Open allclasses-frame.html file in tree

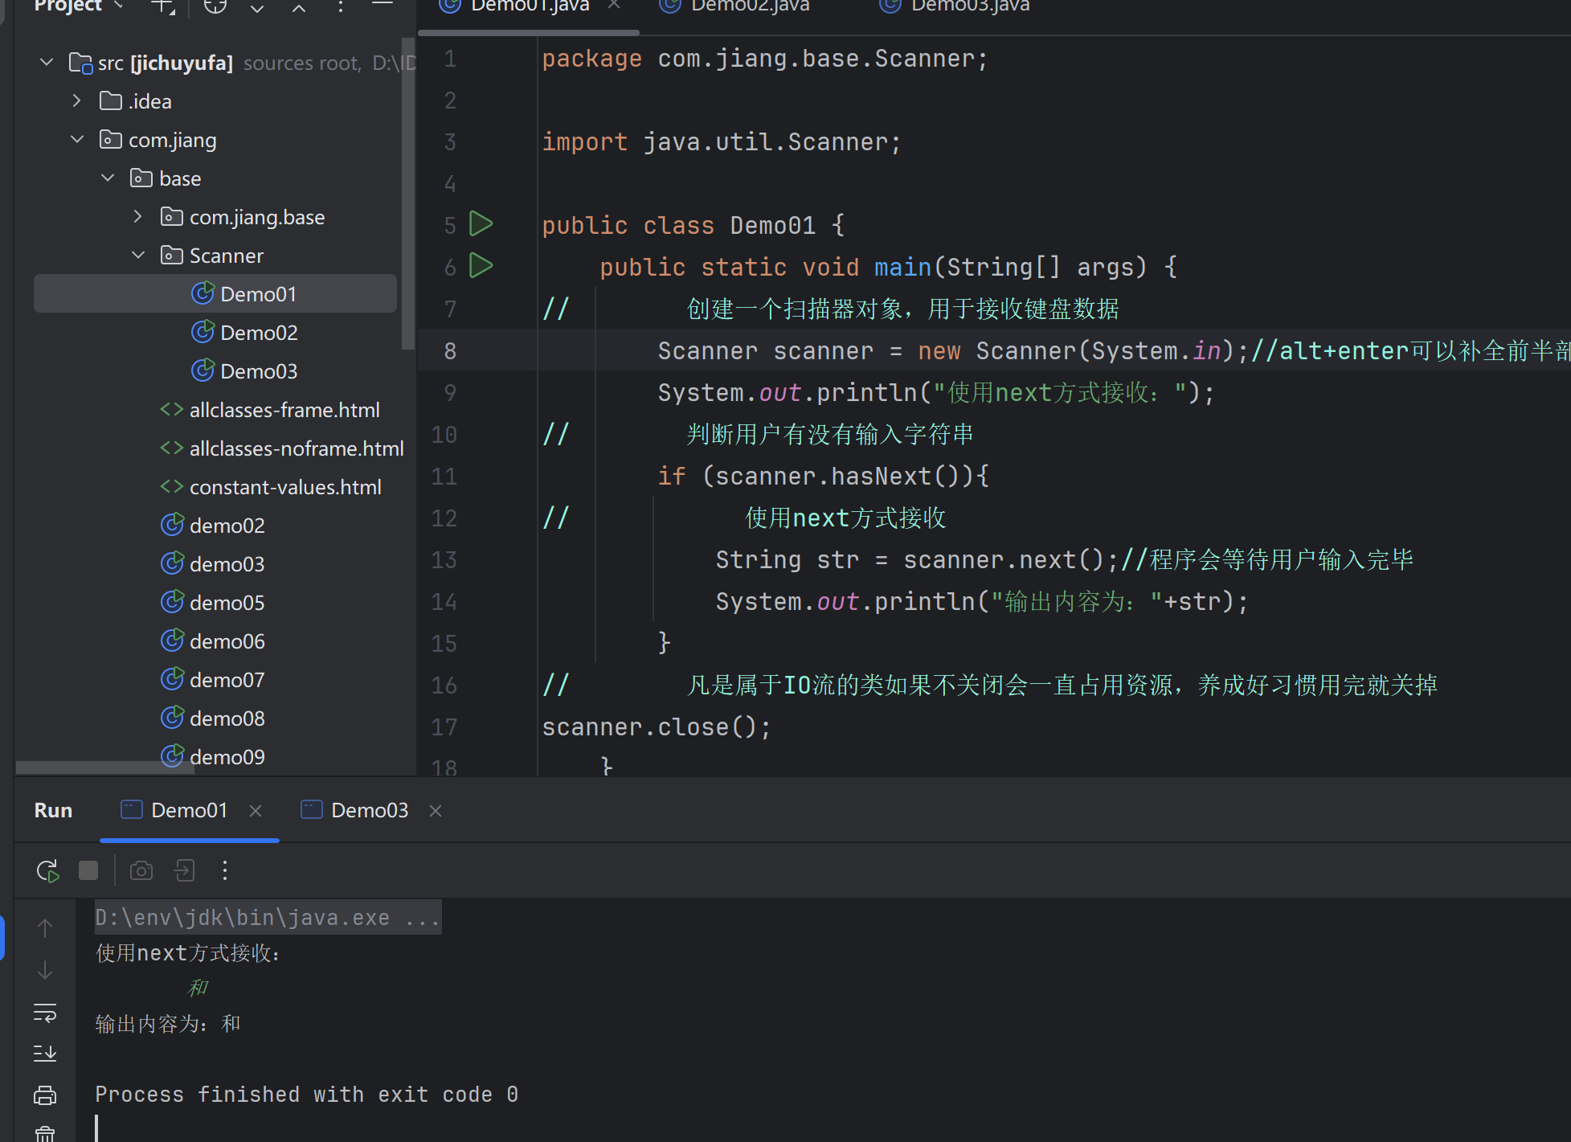pyautogui.click(x=284, y=410)
